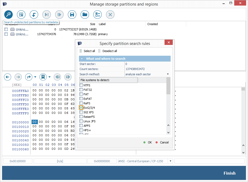Click the Finish button

(229, 173)
